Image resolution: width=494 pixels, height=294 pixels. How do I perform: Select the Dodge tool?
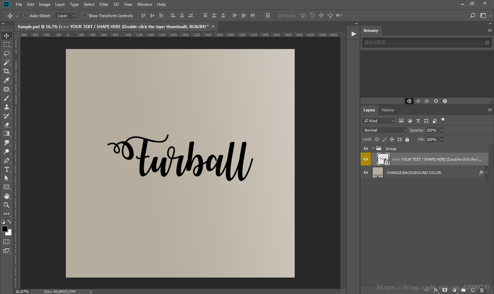tap(7, 151)
